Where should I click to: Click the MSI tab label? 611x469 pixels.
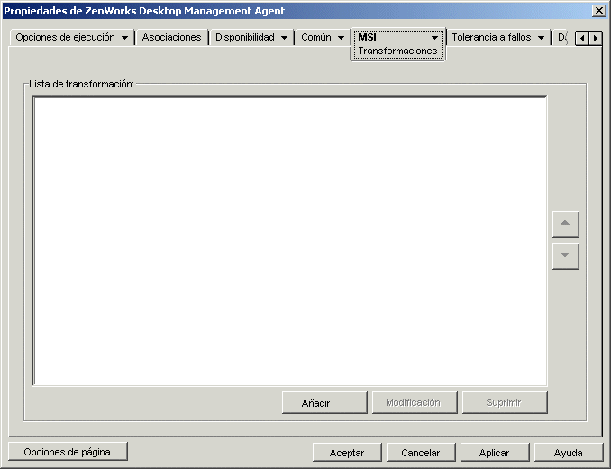[368, 37]
